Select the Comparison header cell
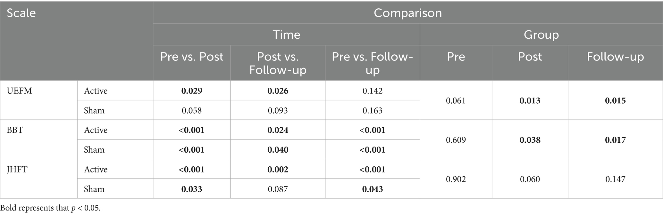 pyautogui.click(x=407, y=13)
